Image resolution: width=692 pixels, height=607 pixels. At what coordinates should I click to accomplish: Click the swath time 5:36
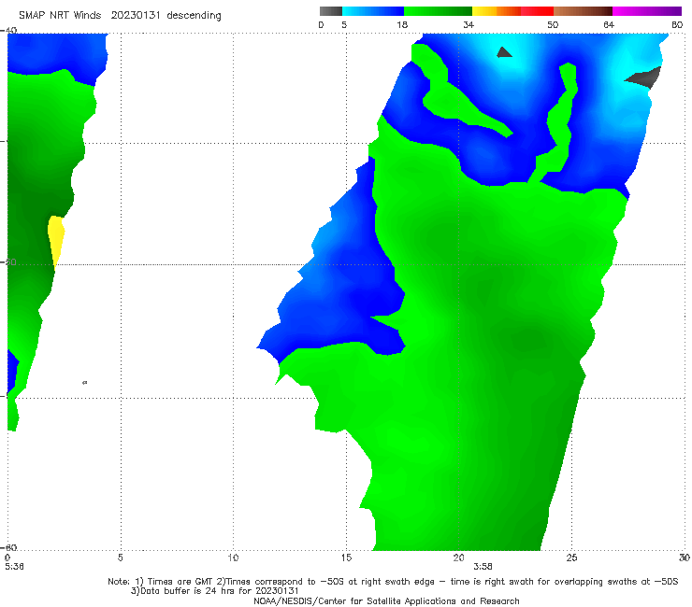point(14,567)
